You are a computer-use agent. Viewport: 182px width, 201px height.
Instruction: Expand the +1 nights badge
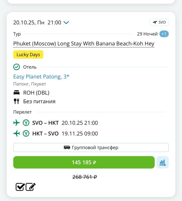[x=164, y=34]
